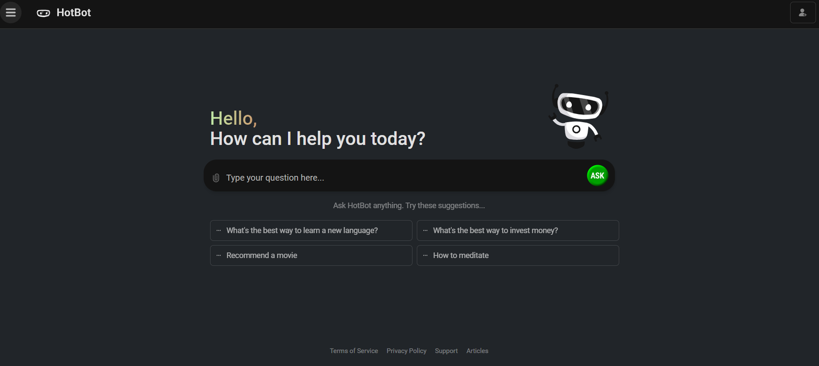Choose the 'best way to invest money' suggestion
The width and height of the screenshot is (819, 366).
click(x=495, y=231)
